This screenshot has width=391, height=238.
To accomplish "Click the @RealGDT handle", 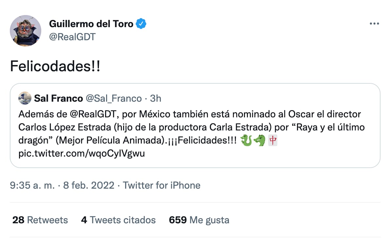I will pos(72,37).
